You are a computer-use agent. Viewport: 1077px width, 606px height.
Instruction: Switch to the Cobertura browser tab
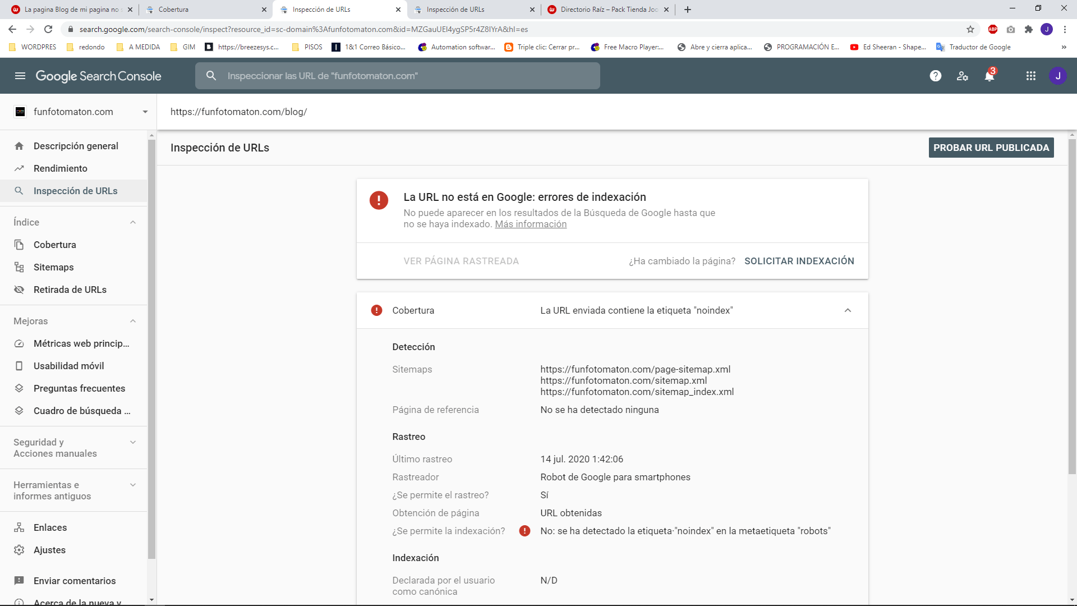point(205,10)
